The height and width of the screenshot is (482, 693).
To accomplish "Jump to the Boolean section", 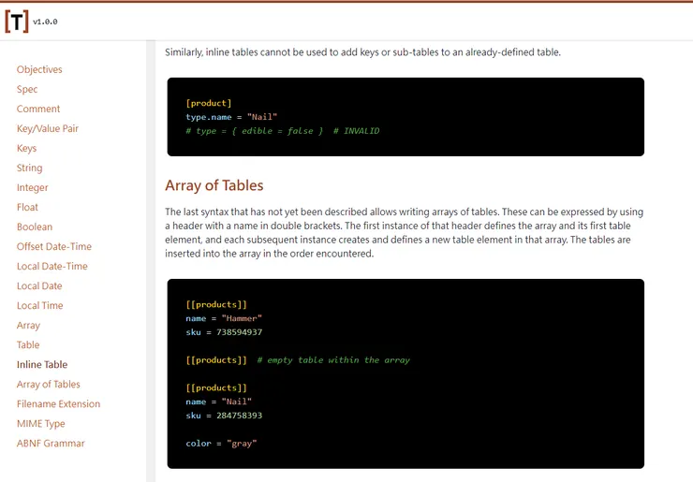I will pos(35,226).
